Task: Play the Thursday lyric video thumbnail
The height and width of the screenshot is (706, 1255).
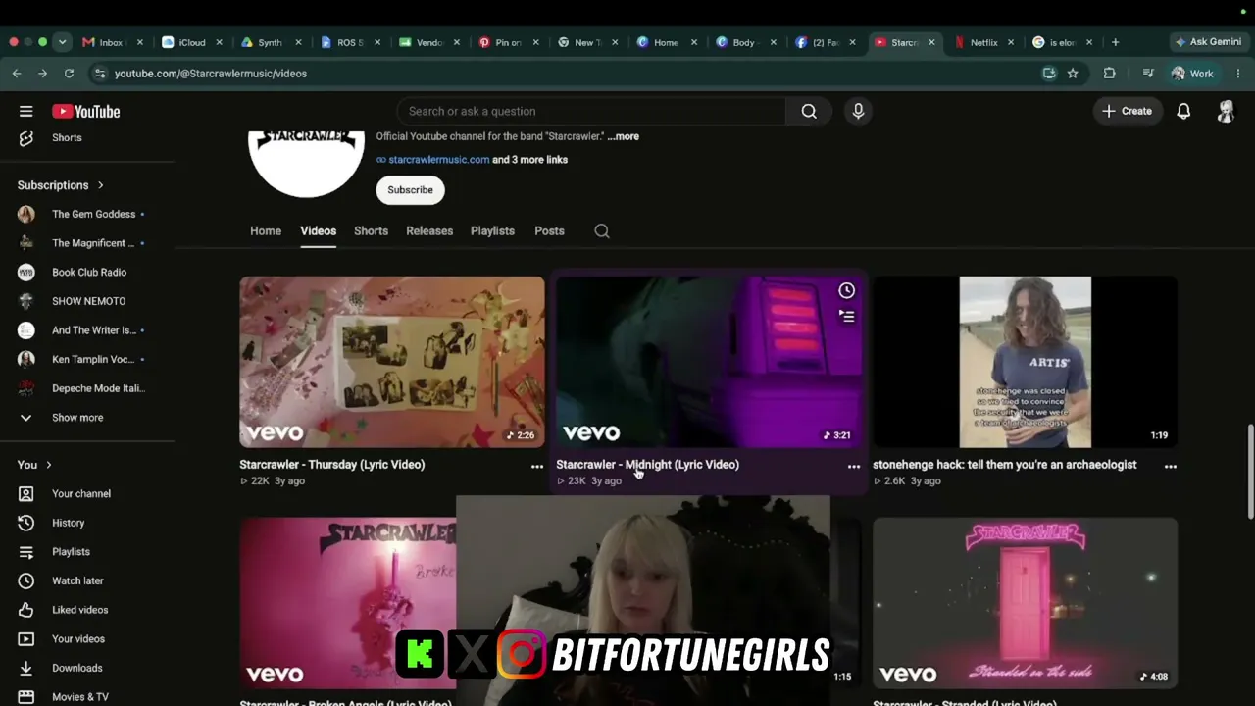Action: tap(392, 362)
